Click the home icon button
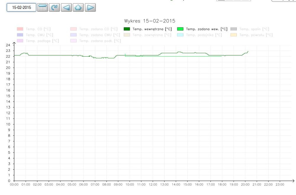296x195 pixels. [78, 7]
